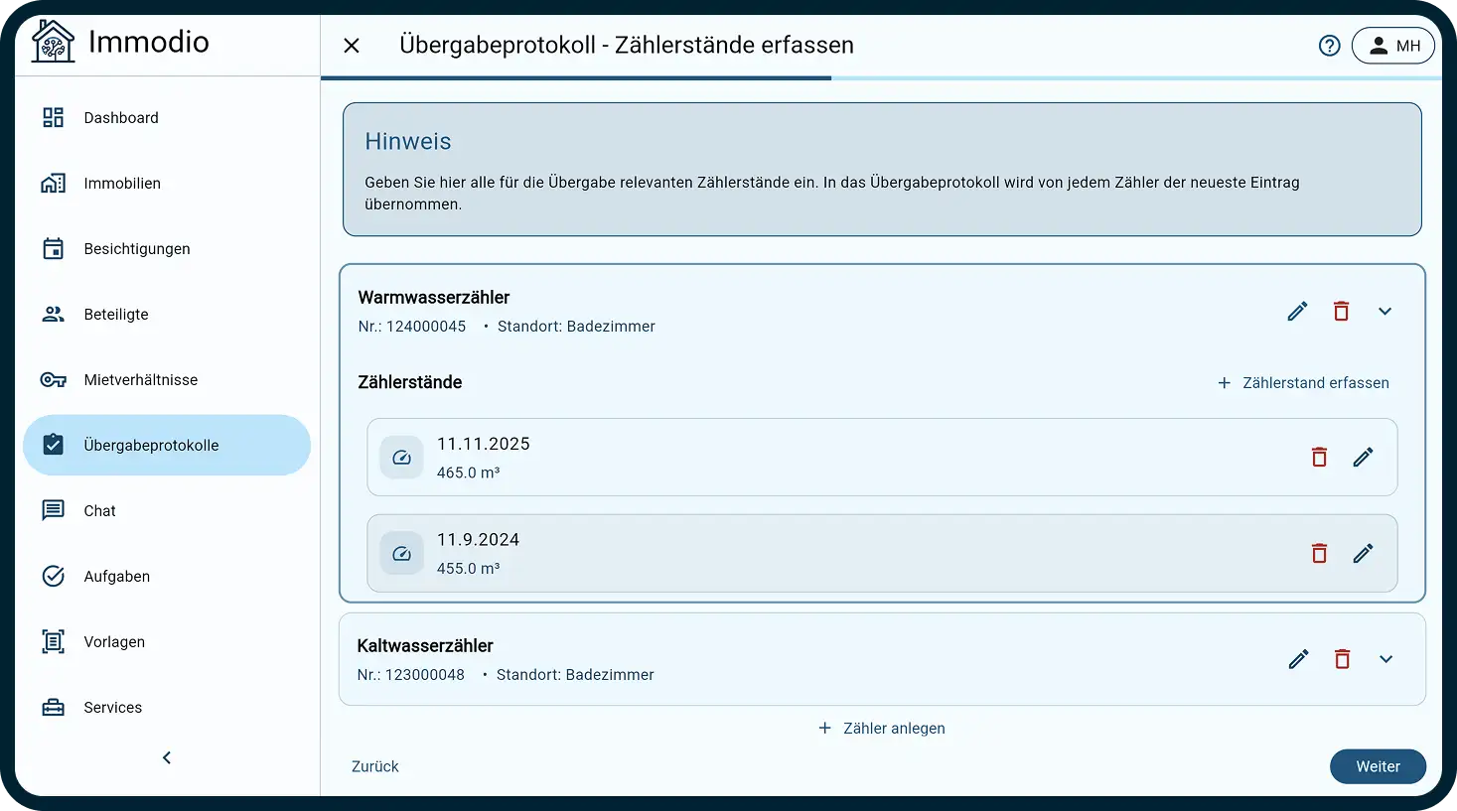Click Zählerstand erfassen button
Image resolution: width=1457 pixels, height=811 pixels.
pyautogui.click(x=1303, y=382)
